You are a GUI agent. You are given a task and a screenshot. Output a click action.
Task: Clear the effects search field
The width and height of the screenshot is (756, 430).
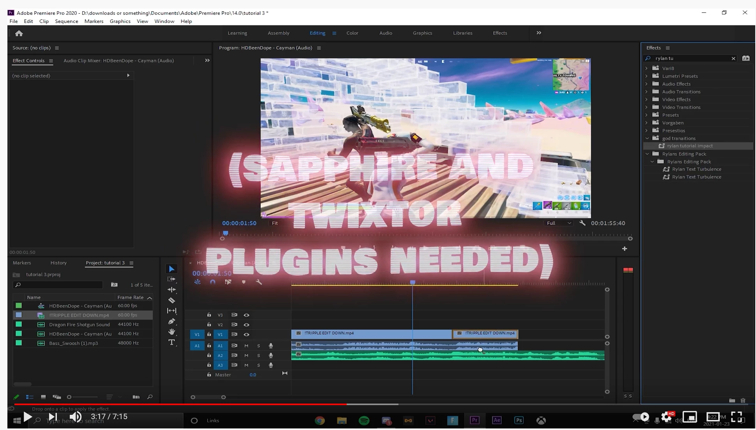(733, 58)
